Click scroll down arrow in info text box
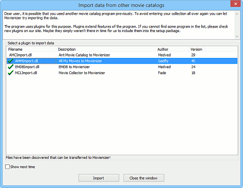This screenshot has width=243, height=188. (x=237, y=36)
